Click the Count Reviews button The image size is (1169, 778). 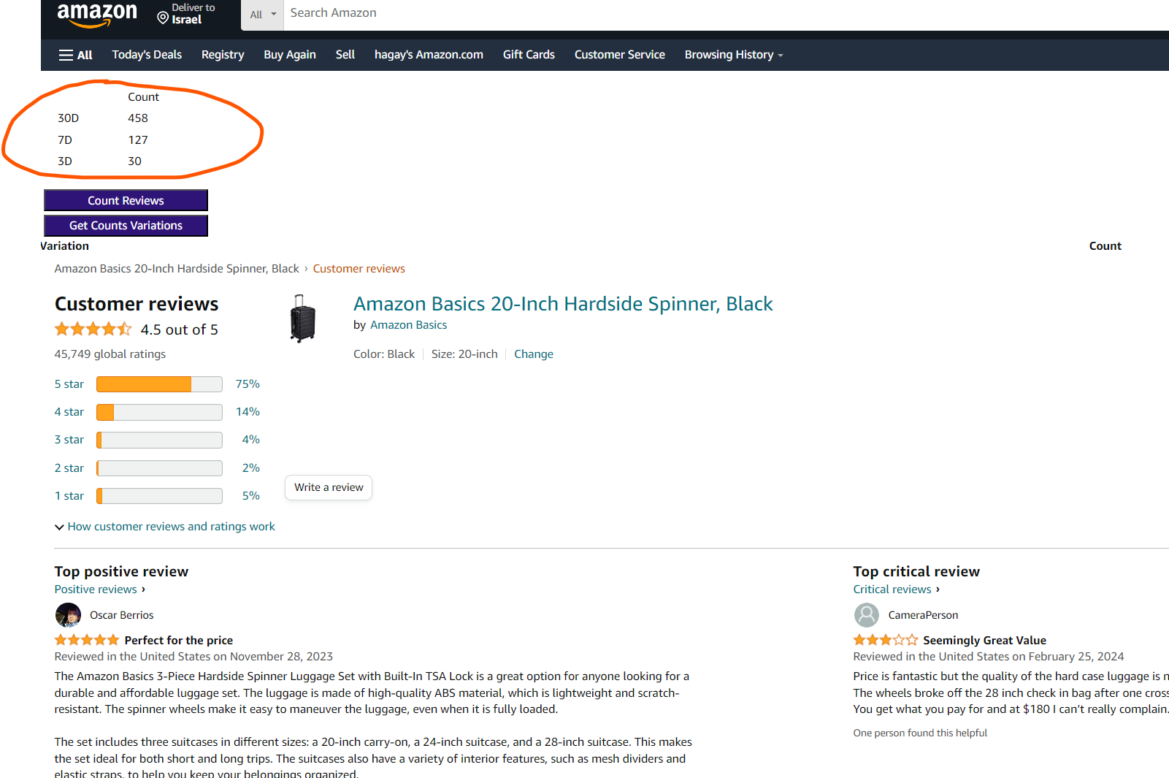pyautogui.click(x=126, y=200)
